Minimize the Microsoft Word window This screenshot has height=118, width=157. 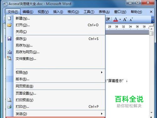pyautogui.click(x=130, y=3)
